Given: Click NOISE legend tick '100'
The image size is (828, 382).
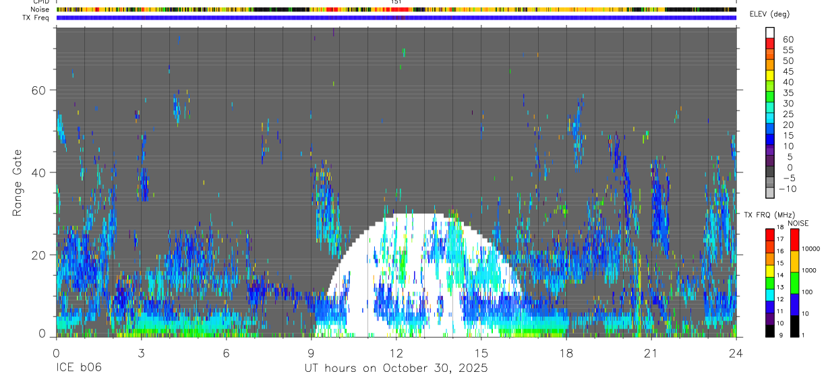Looking at the screenshot, I should pyautogui.click(x=808, y=292).
